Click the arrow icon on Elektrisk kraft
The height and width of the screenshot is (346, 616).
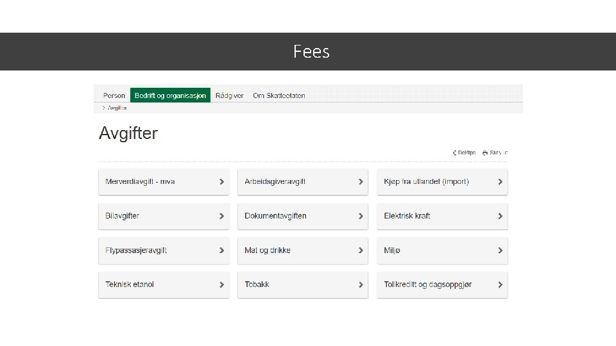pos(500,216)
